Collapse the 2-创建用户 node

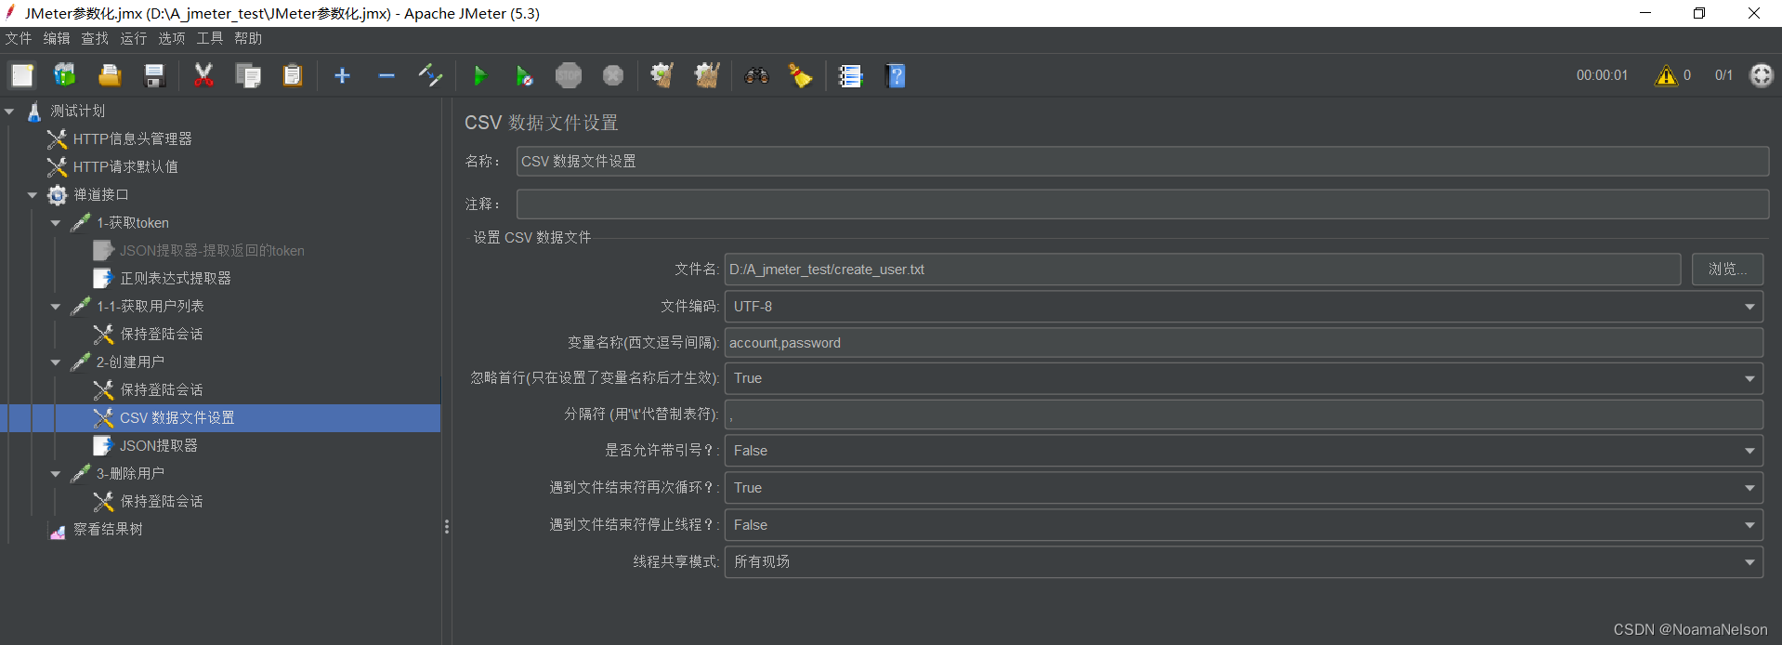pyautogui.click(x=56, y=362)
